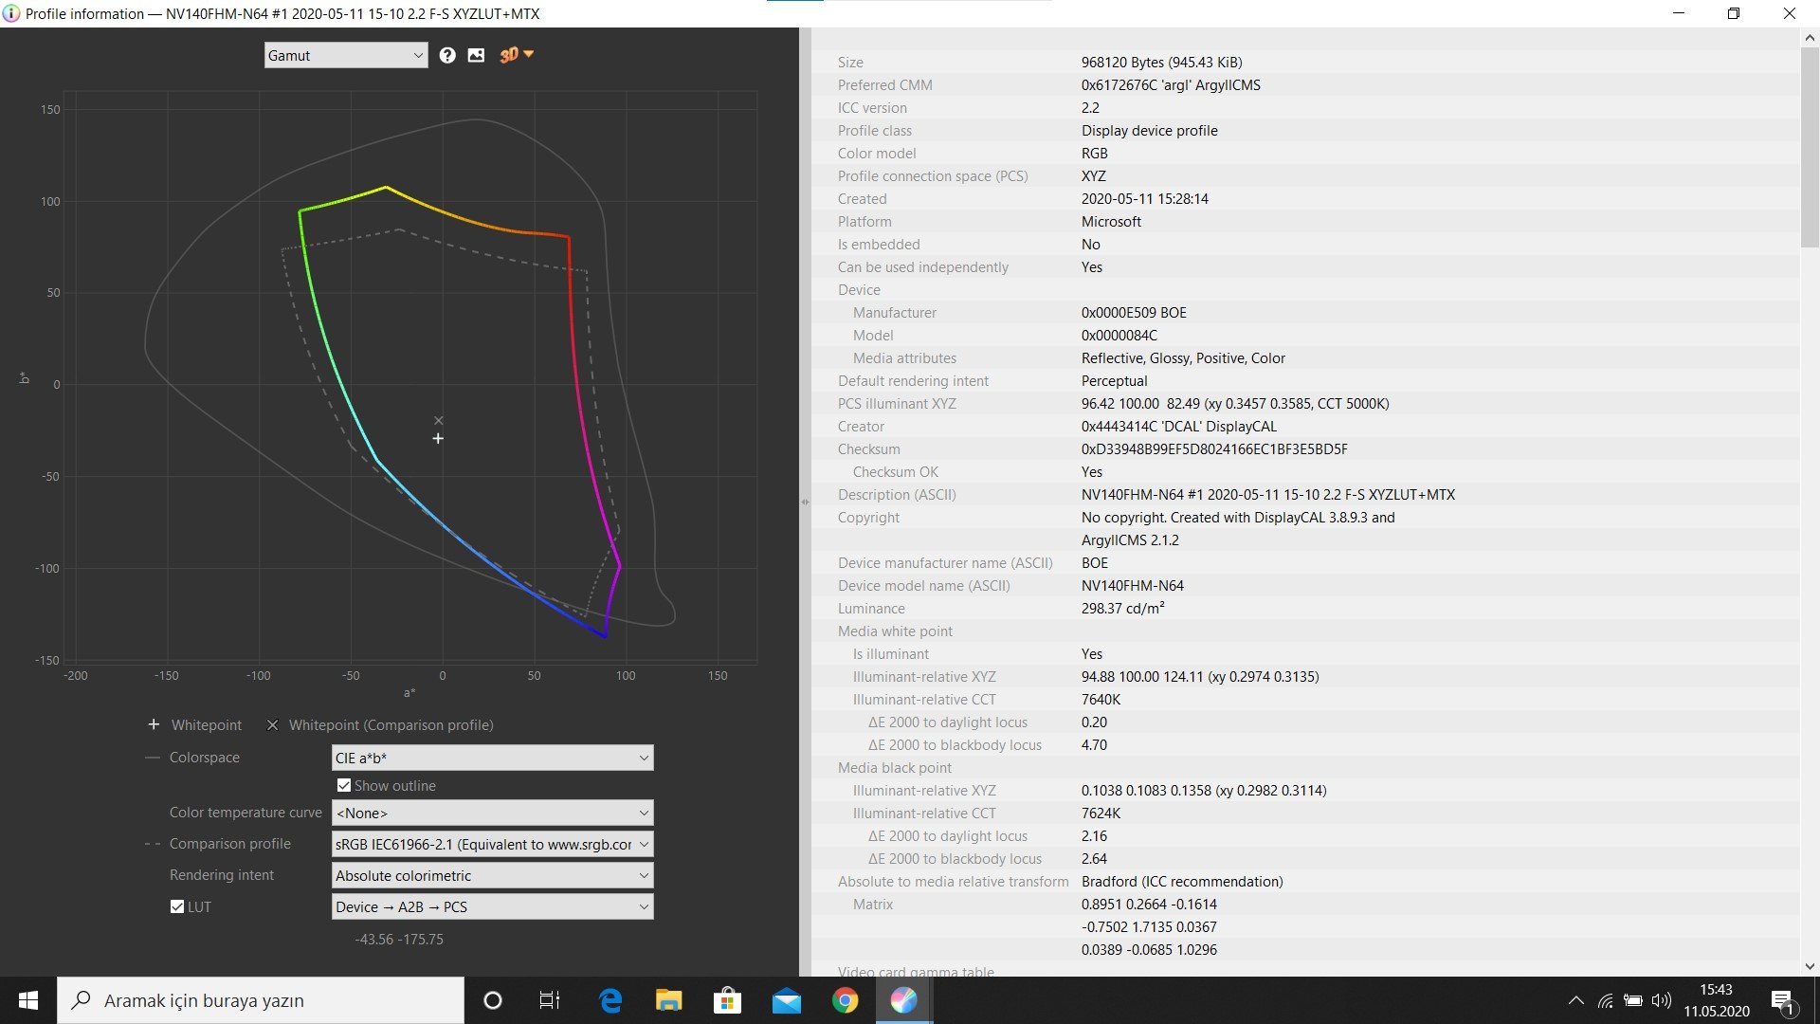Click the save image icon
This screenshot has width=1820, height=1024.
(476, 56)
